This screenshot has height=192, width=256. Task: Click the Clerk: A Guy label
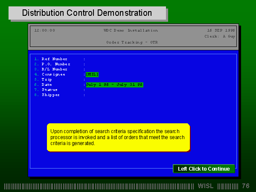click(x=220, y=36)
